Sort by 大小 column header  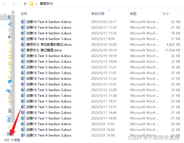(166, 14)
